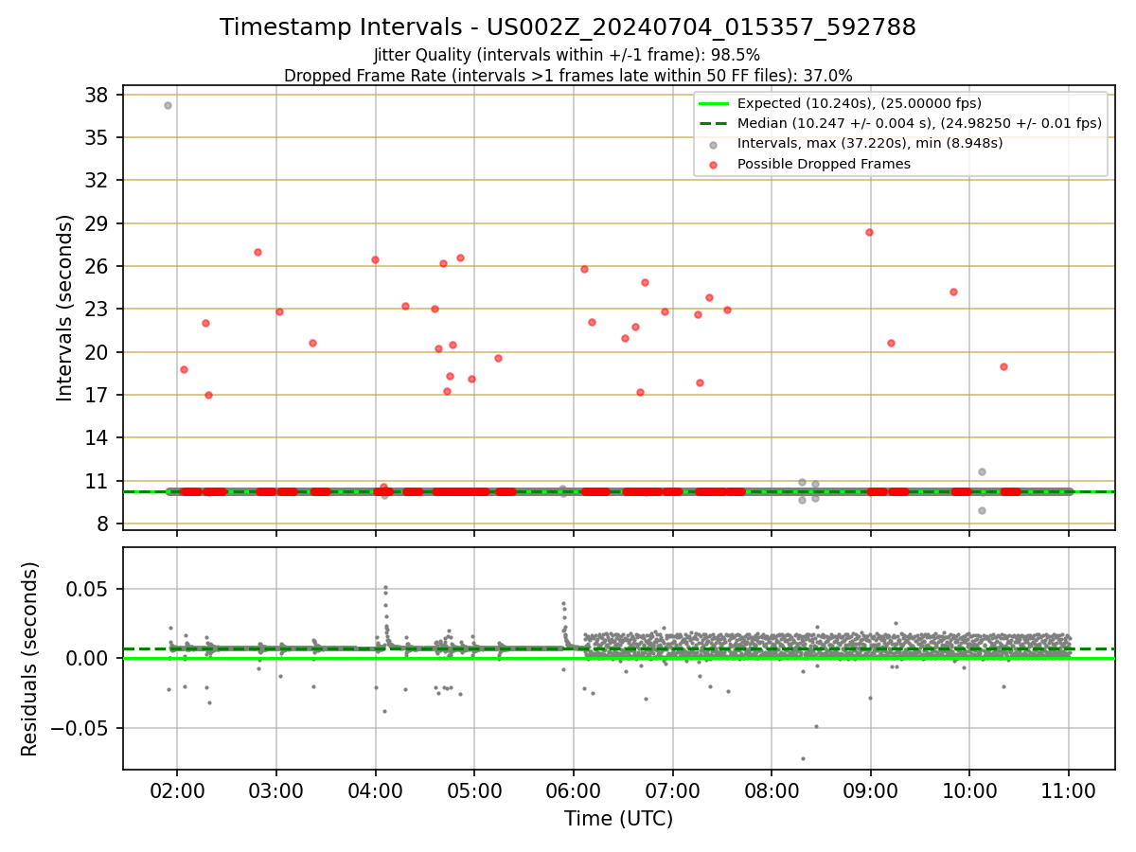
Task: Click the gray maximum interval point near 37 seconds
Action: coord(168,105)
